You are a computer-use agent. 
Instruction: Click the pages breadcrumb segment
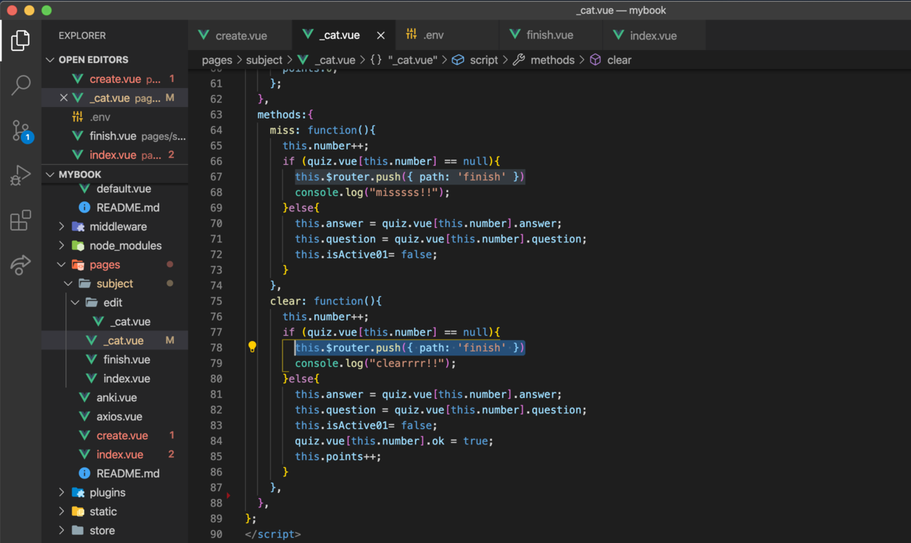[217, 60]
